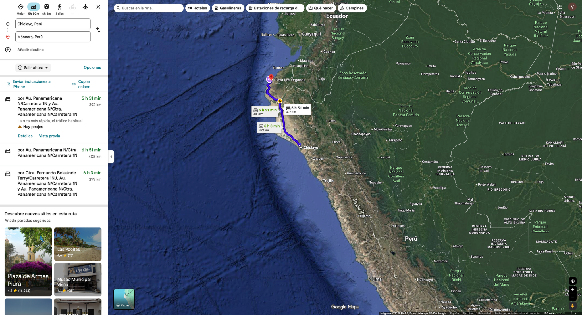Click the 6 h 3 min route label on map

(269, 128)
